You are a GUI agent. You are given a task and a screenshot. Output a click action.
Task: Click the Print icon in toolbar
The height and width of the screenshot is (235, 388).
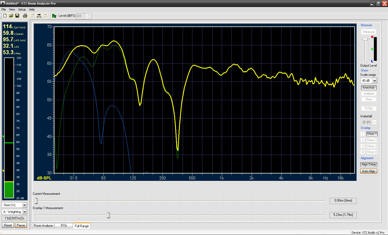(25, 16)
